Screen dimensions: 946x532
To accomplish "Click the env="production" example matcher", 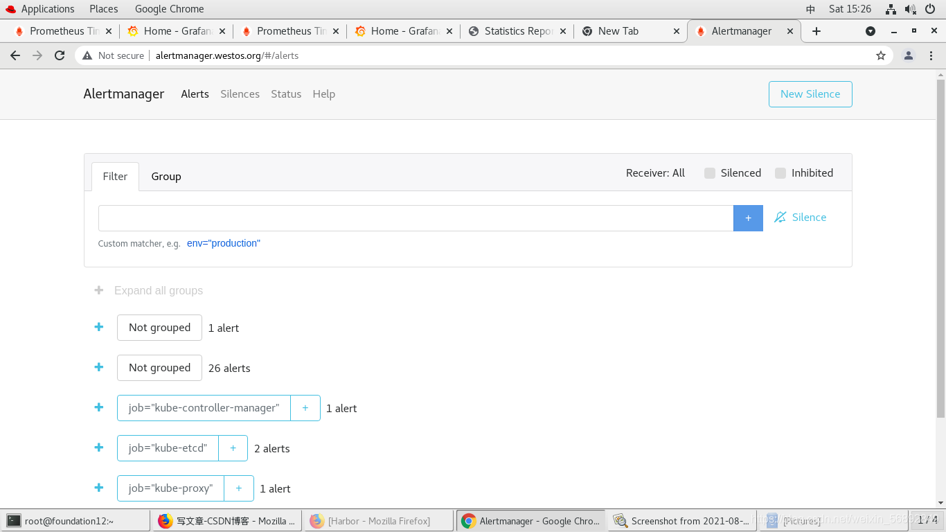I will point(224,243).
